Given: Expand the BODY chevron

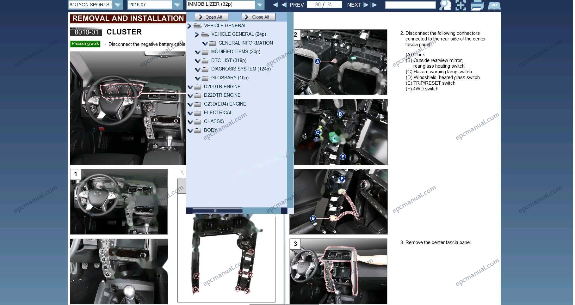Looking at the screenshot, I should pos(190,131).
